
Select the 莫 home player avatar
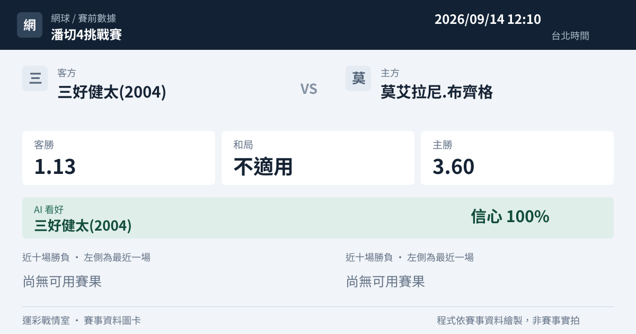pos(358,78)
